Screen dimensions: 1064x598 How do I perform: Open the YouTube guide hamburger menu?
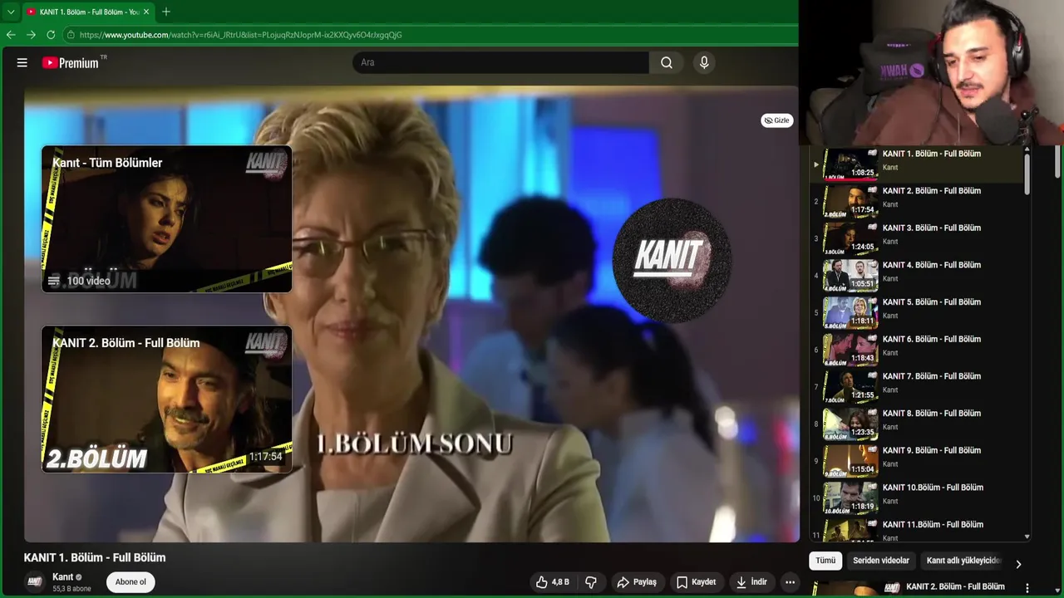coord(22,62)
